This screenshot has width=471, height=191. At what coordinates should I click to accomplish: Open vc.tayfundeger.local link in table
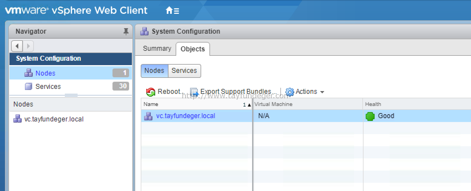[186, 116]
